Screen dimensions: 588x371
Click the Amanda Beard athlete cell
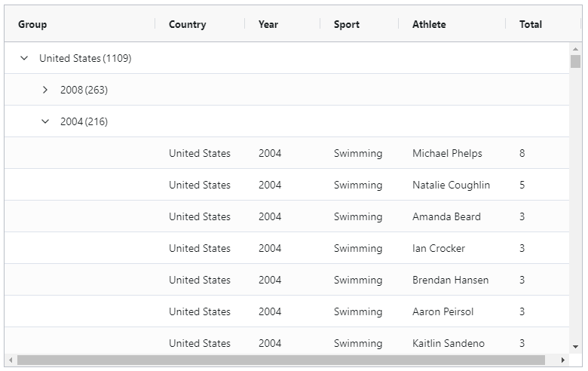pos(446,216)
